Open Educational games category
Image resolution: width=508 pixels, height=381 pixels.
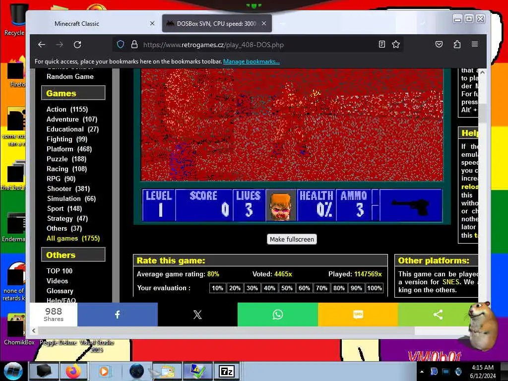pyautogui.click(x=72, y=129)
